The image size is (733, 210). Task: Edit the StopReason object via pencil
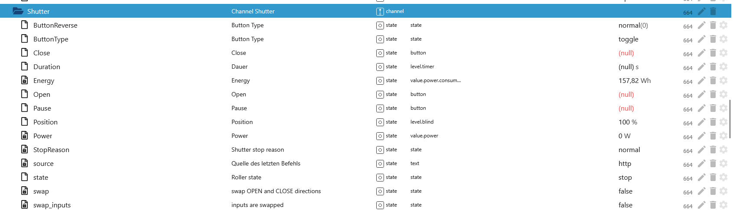pos(702,150)
